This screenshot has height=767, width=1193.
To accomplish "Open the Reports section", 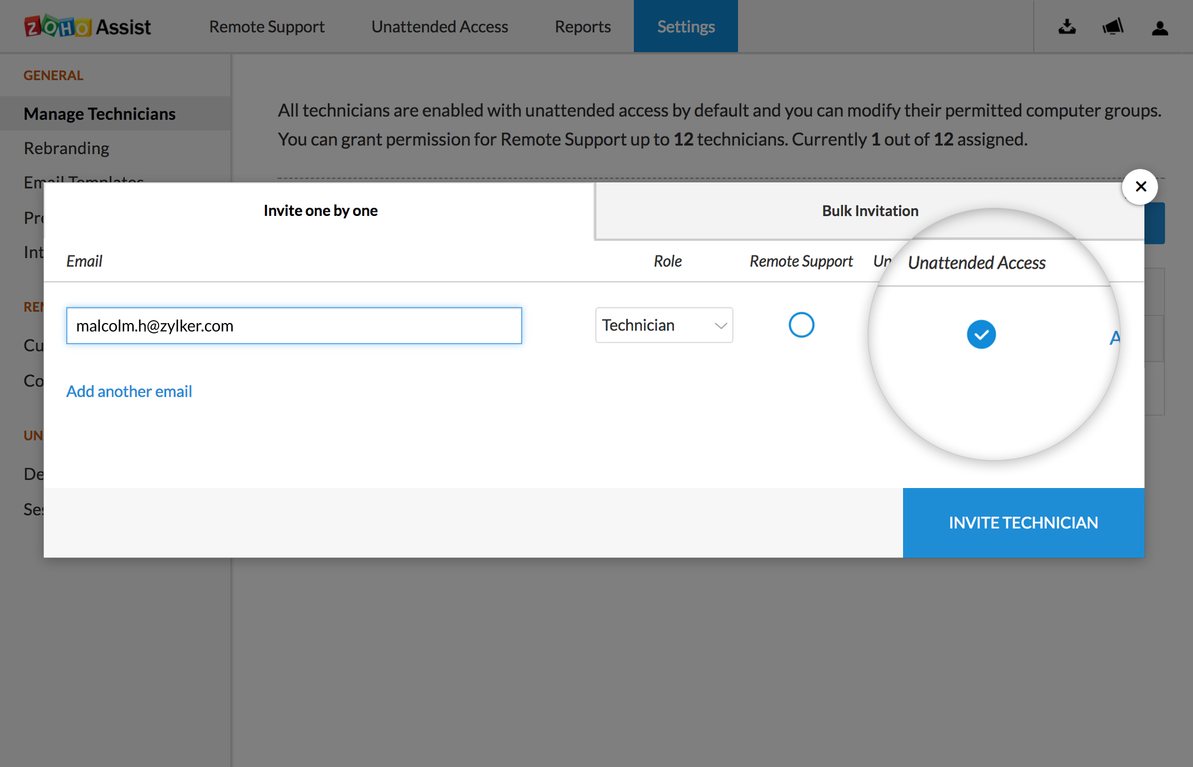I will coord(582,27).
